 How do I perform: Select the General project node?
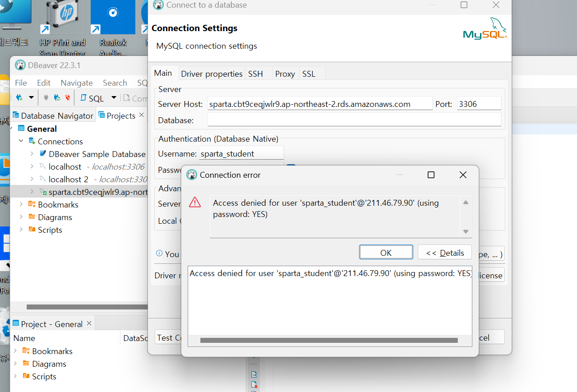(42, 129)
